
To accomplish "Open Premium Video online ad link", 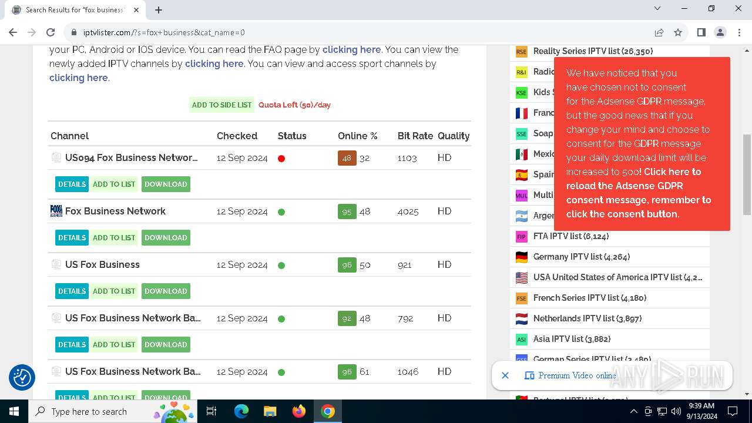I will pos(577,375).
